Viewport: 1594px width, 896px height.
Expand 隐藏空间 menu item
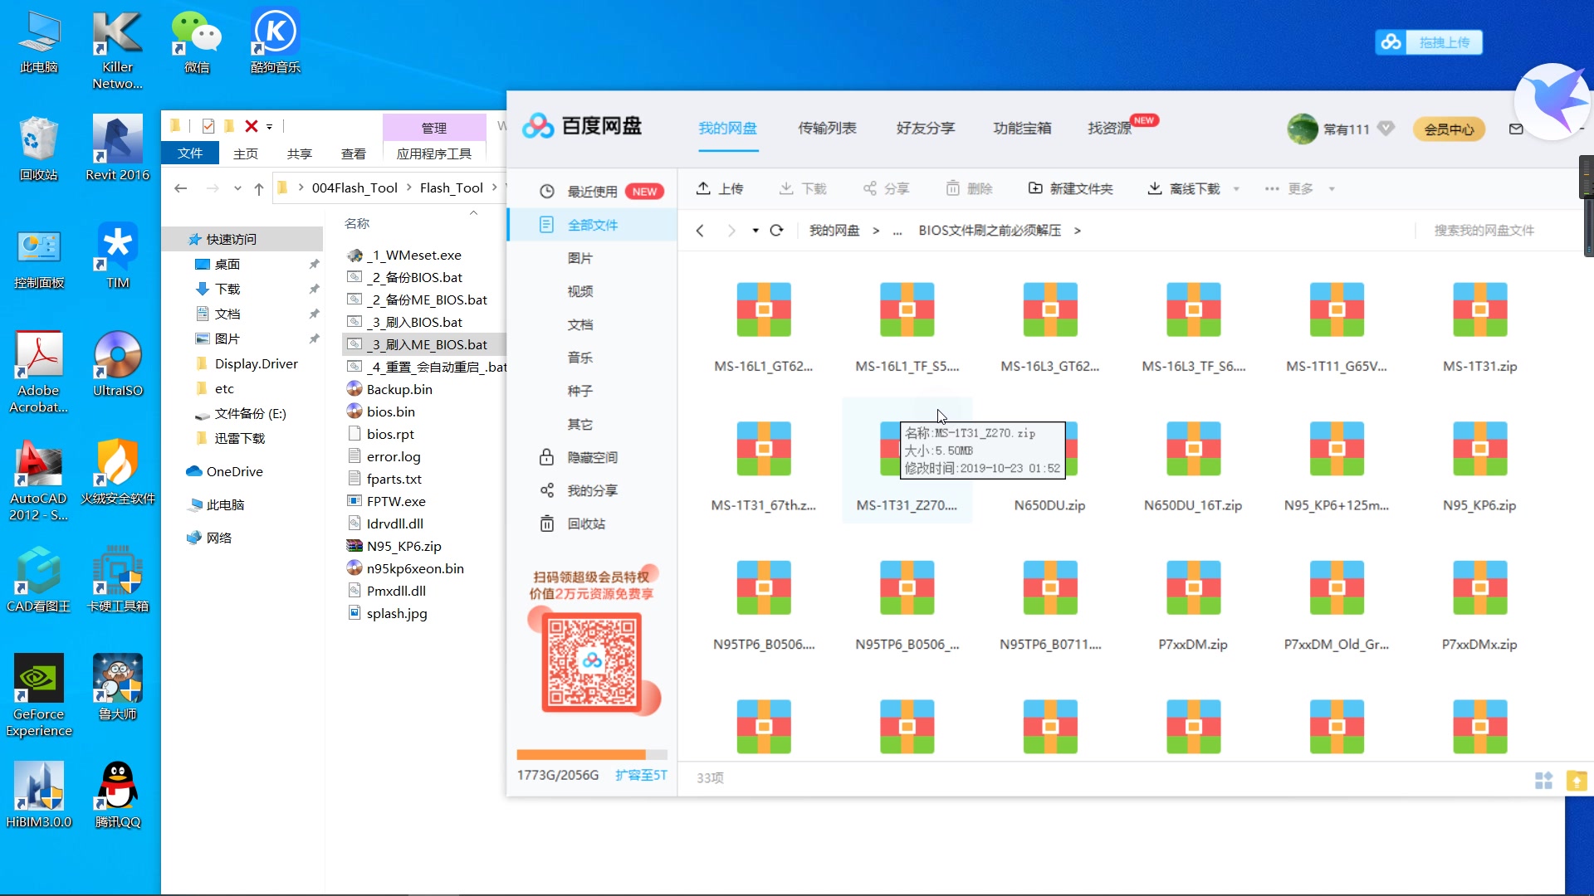click(591, 457)
